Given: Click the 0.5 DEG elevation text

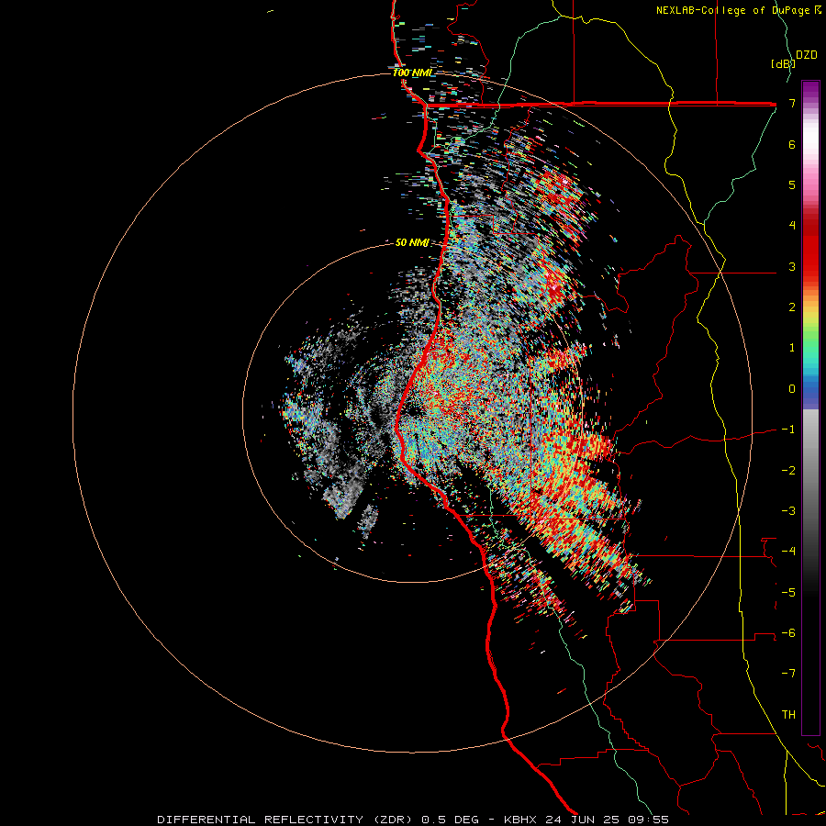Looking at the screenshot, I should pyautogui.click(x=451, y=820).
